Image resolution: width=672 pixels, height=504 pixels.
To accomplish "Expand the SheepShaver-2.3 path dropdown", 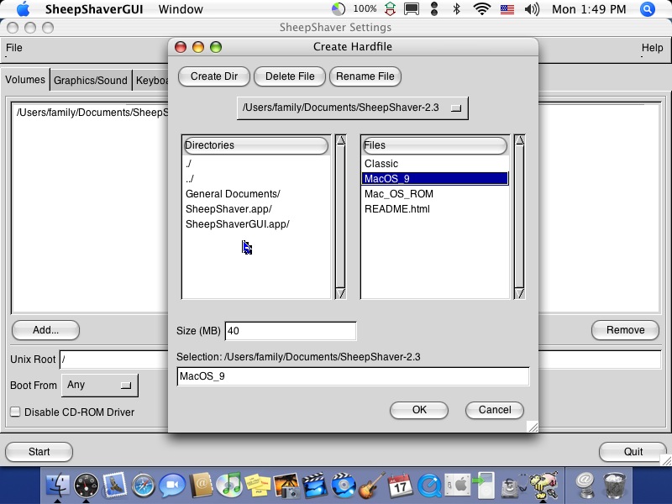I will click(352, 108).
